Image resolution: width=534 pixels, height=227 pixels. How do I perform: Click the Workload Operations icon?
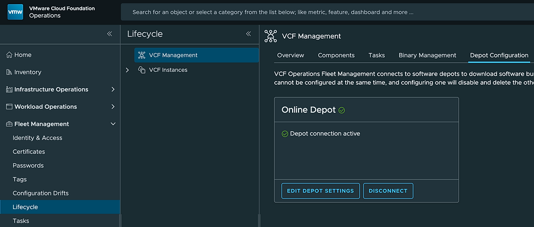point(9,107)
